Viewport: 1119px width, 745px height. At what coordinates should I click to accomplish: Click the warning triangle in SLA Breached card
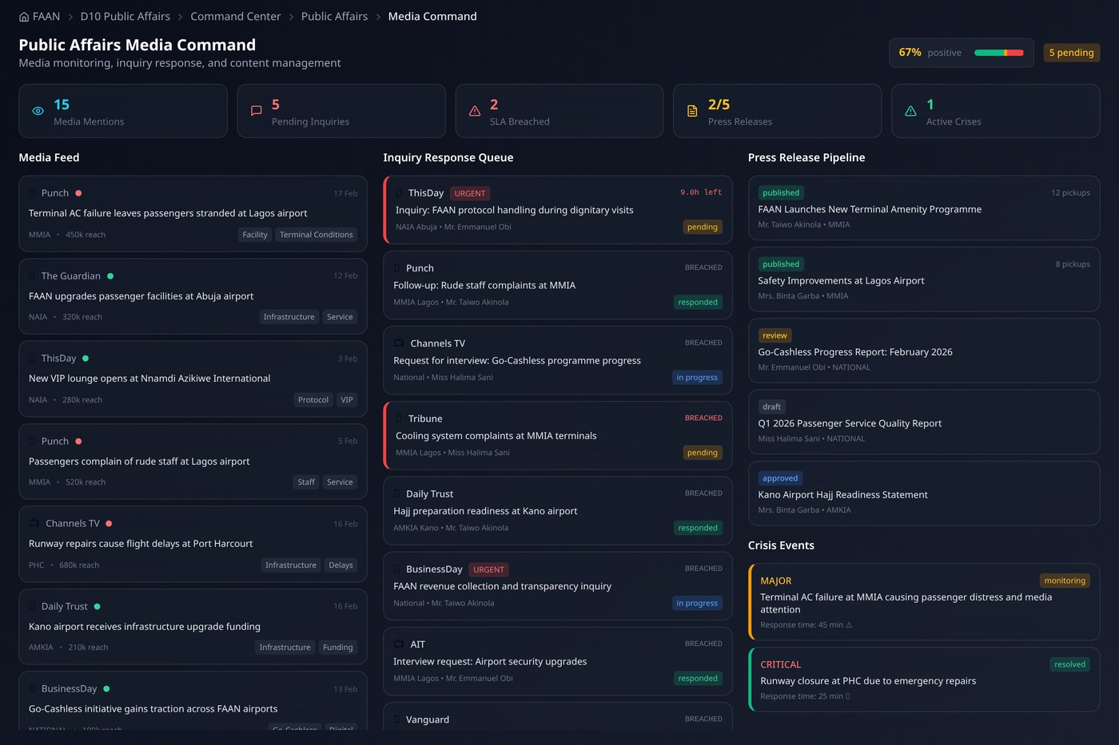(474, 111)
